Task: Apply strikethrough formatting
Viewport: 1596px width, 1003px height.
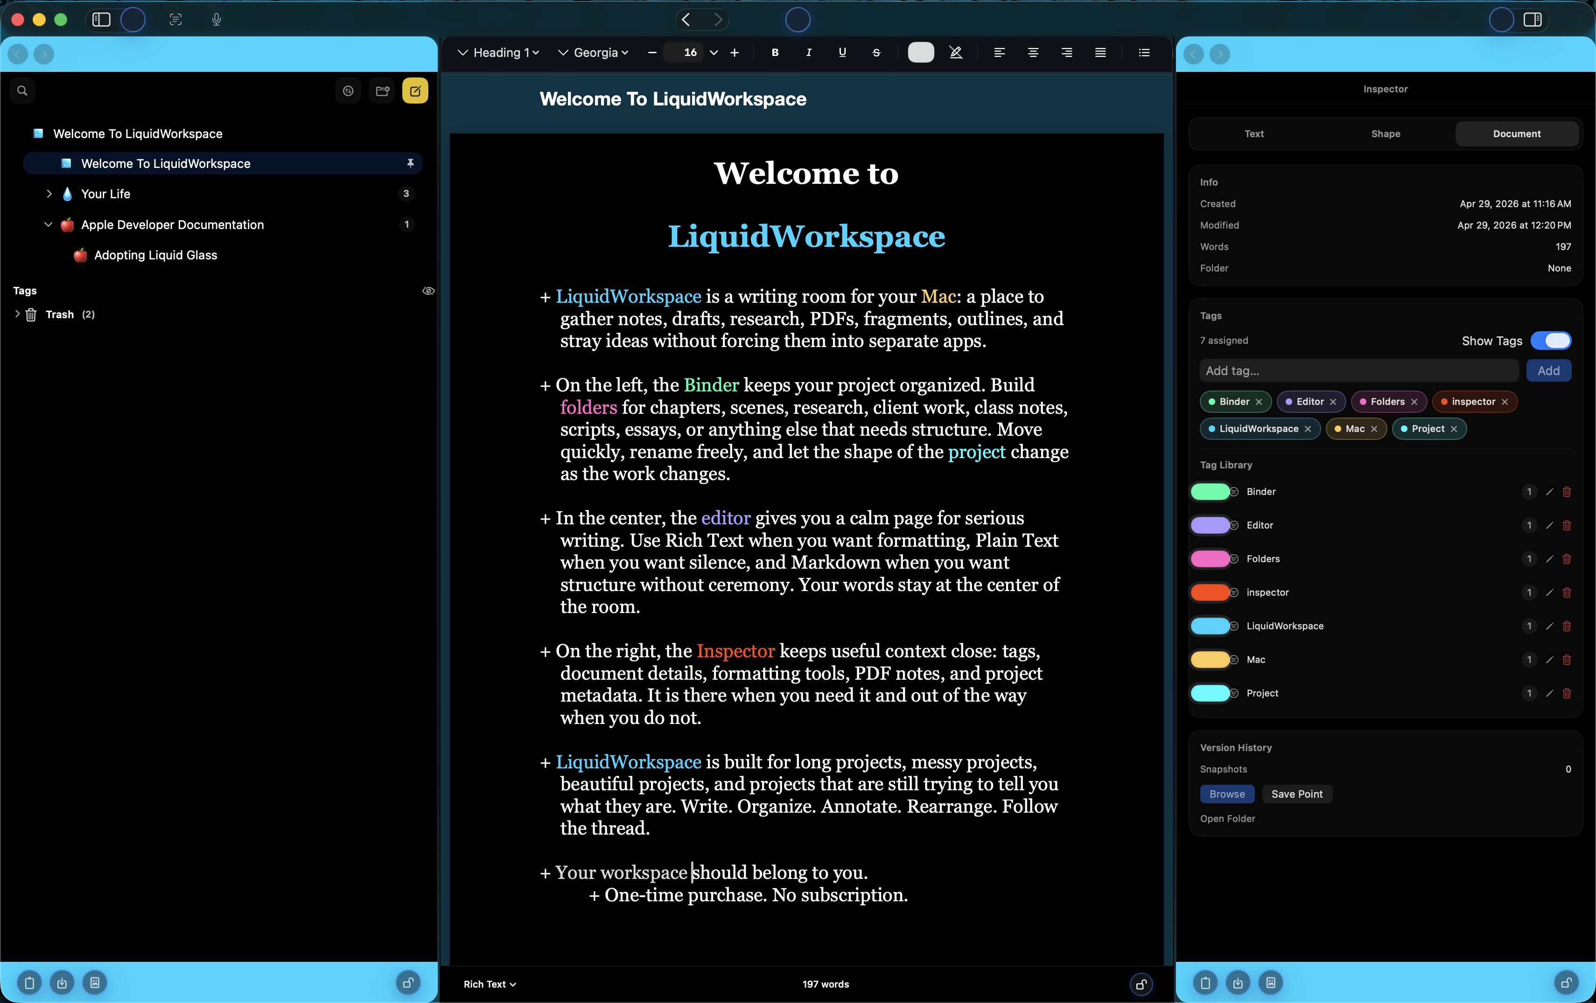Action: click(876, 52)
